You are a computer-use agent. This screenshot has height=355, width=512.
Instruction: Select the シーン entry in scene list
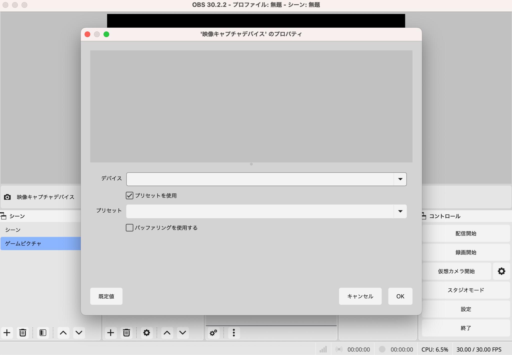click(40, 230)
